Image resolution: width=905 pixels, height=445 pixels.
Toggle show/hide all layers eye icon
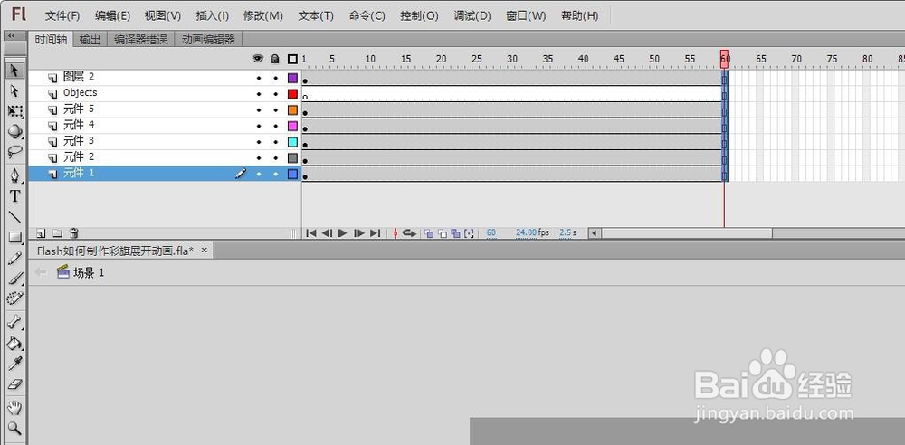(x=258, y=58)
